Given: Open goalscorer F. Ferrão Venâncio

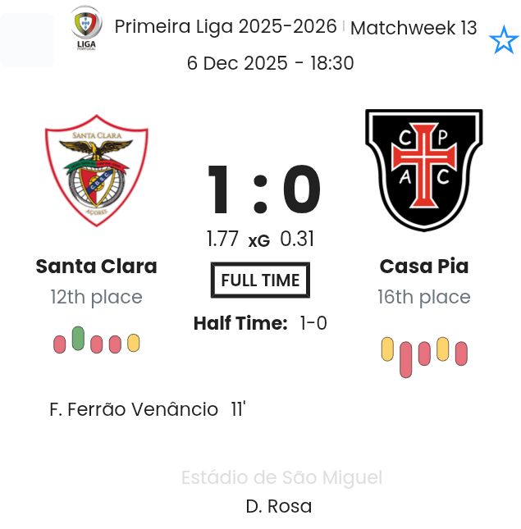Looking at the screenshot, I should click(x=134, y=409).
